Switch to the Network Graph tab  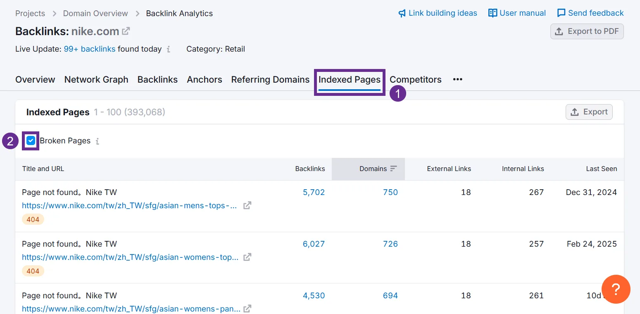point(96,79)
